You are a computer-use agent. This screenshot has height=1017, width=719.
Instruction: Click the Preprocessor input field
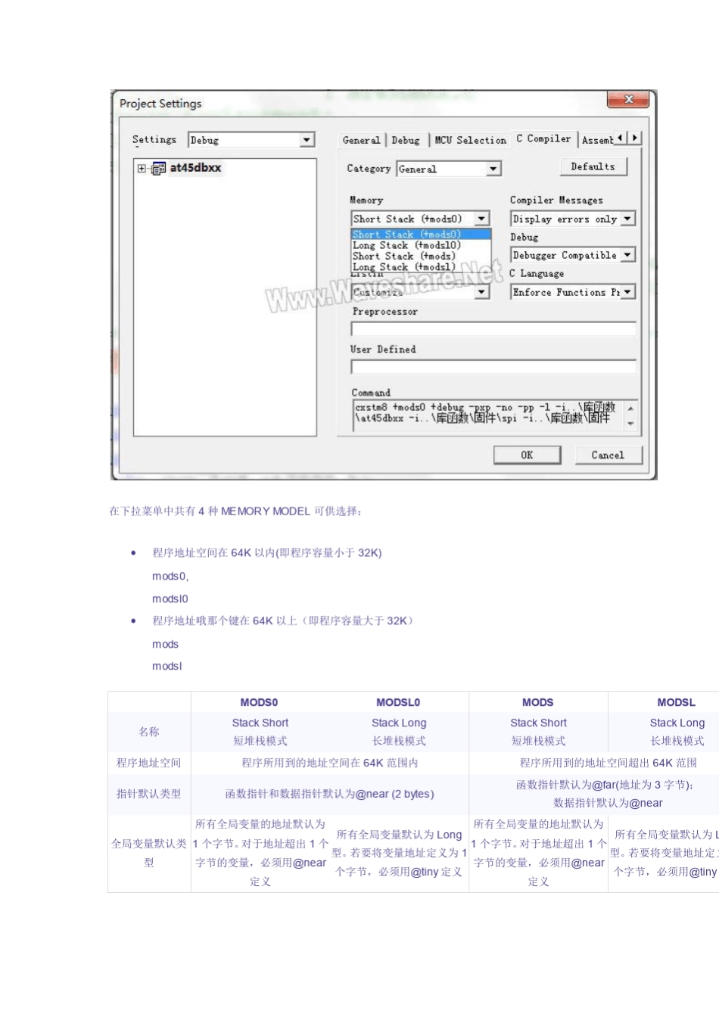click(493, 329)
